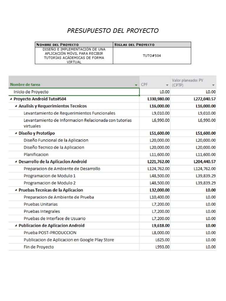Click the L11,600.00 CPF cell
The width and height of the screenshot is (226, 301).
click(x=155, y=155)
